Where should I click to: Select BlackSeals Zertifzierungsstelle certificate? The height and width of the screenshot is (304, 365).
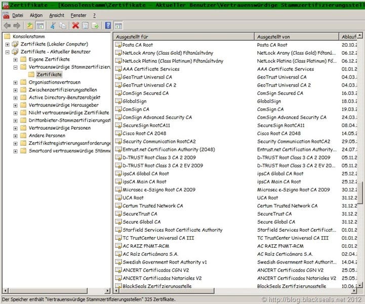click(157, 286)
